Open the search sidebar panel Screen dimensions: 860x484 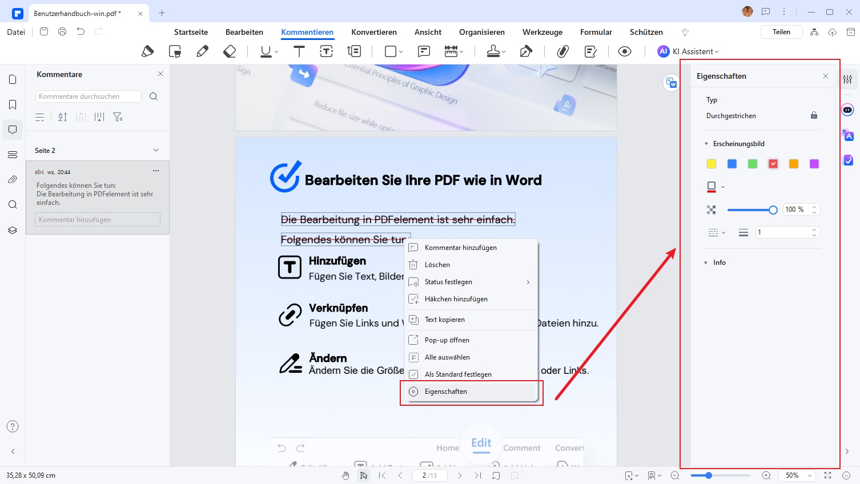[13, 205]
